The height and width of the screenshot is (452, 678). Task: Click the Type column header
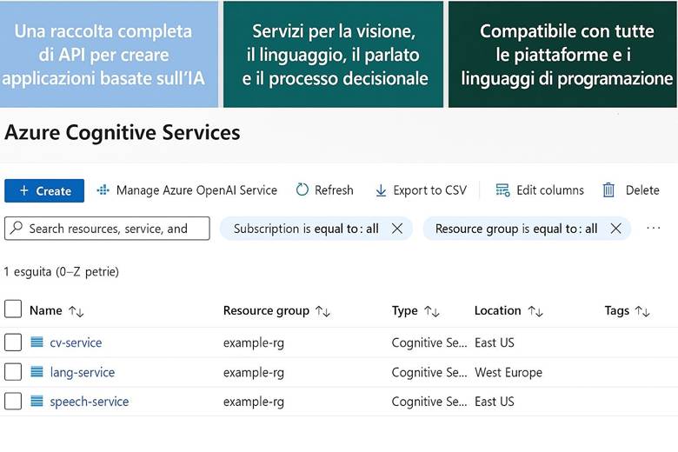coord(405,310)
